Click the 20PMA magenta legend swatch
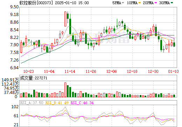Screen dimensions: 182x127 click(156, 3)
